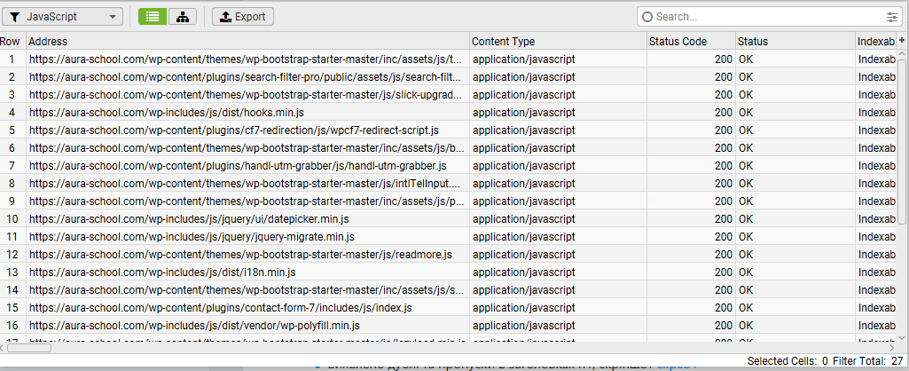Select OK status in row 10
The image size is (909, 371).
pyautogui.click(x=795, y=219)
